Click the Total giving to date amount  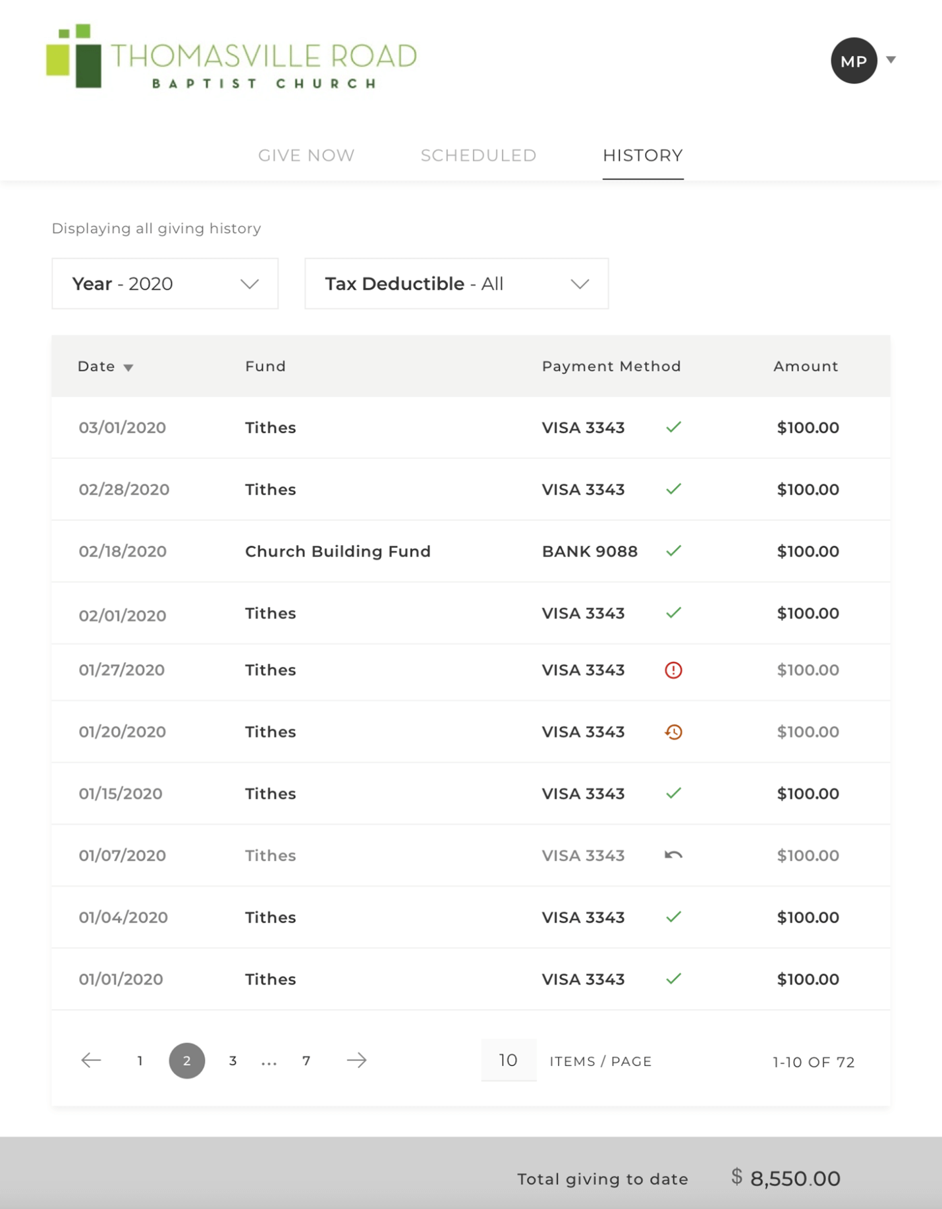coord(786,1178)
